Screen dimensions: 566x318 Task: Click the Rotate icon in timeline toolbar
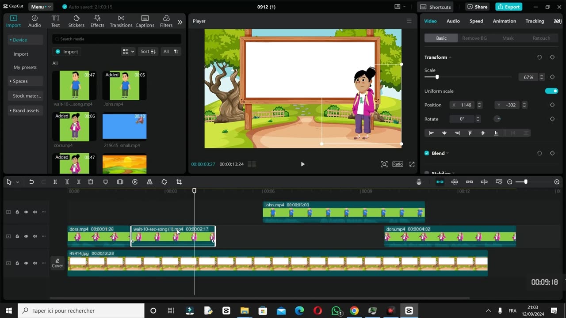point(164,182)
